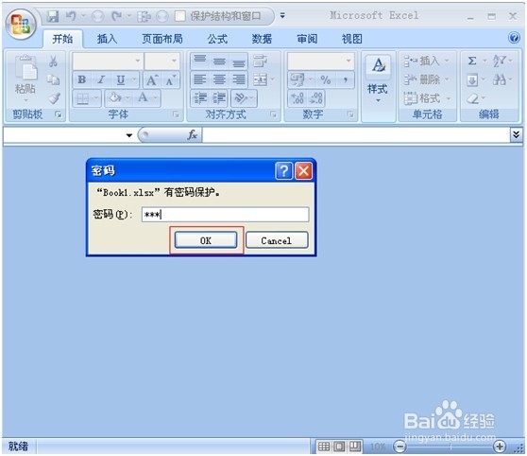Open the font name dropdown
527x456 pixels.
pyautogui.click(x=138, y=61)
